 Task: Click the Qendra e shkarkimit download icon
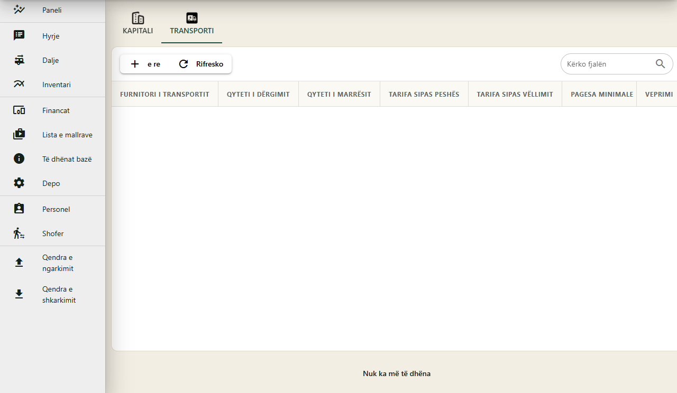click(19, 294)
